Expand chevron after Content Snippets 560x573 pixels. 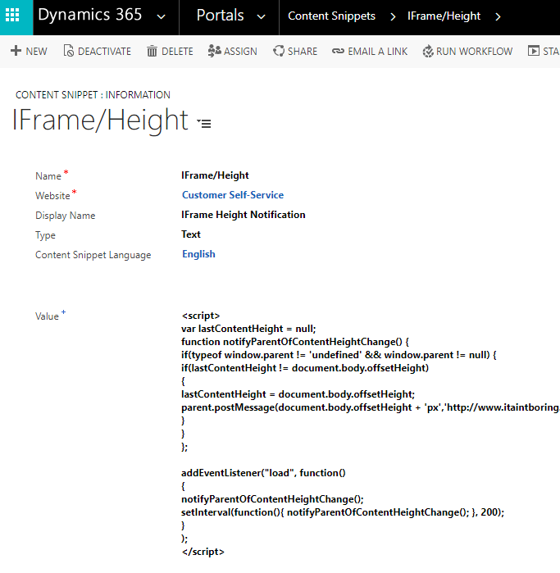click(393, 16)
